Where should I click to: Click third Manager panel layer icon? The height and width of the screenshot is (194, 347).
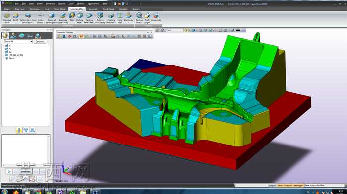click(x=21, y=35)
